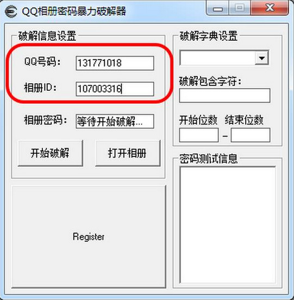The width and height of the screenshot is (294, 300).
Task: Click the 打开相册 button
Action: (x=128, y=153)
